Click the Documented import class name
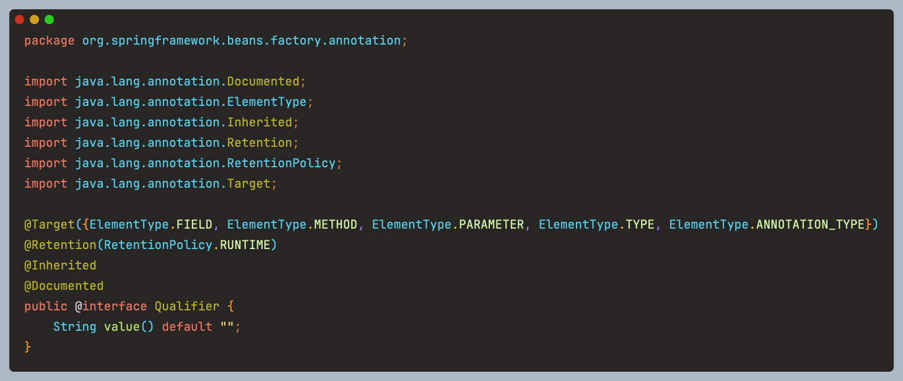This screenshot has width=903, height=381. (x=263, y=81)
